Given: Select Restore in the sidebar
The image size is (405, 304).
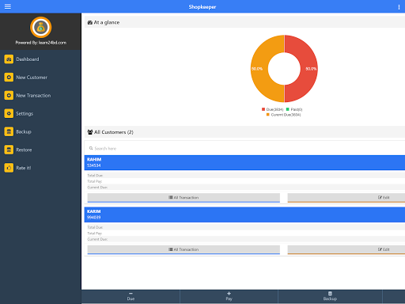Looking at the screenshot, I should click(x=24, y=150).
